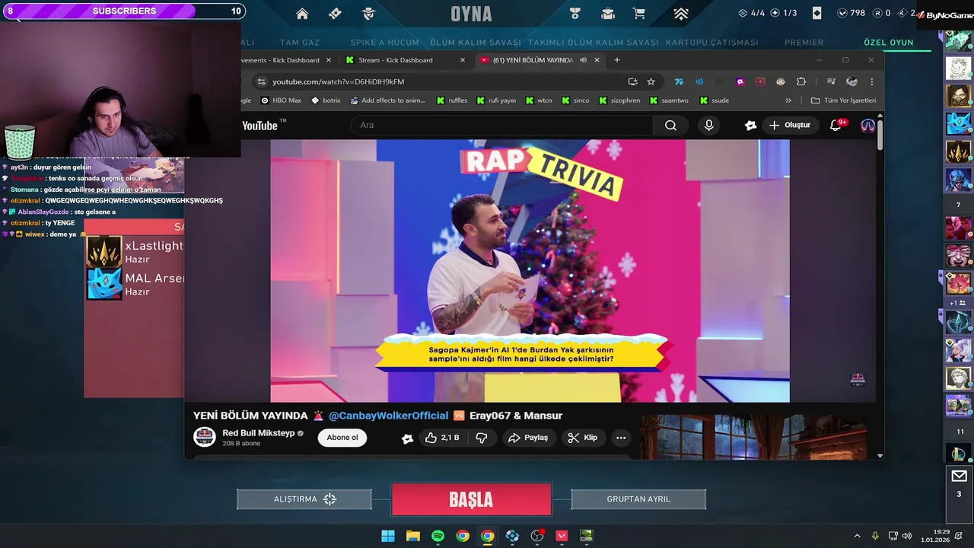Click the BAŞLA start button

coord(471,500)
